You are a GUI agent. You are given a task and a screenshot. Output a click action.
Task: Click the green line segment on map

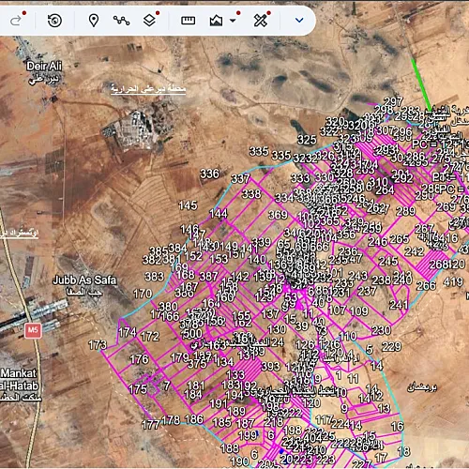coord(421,83)
